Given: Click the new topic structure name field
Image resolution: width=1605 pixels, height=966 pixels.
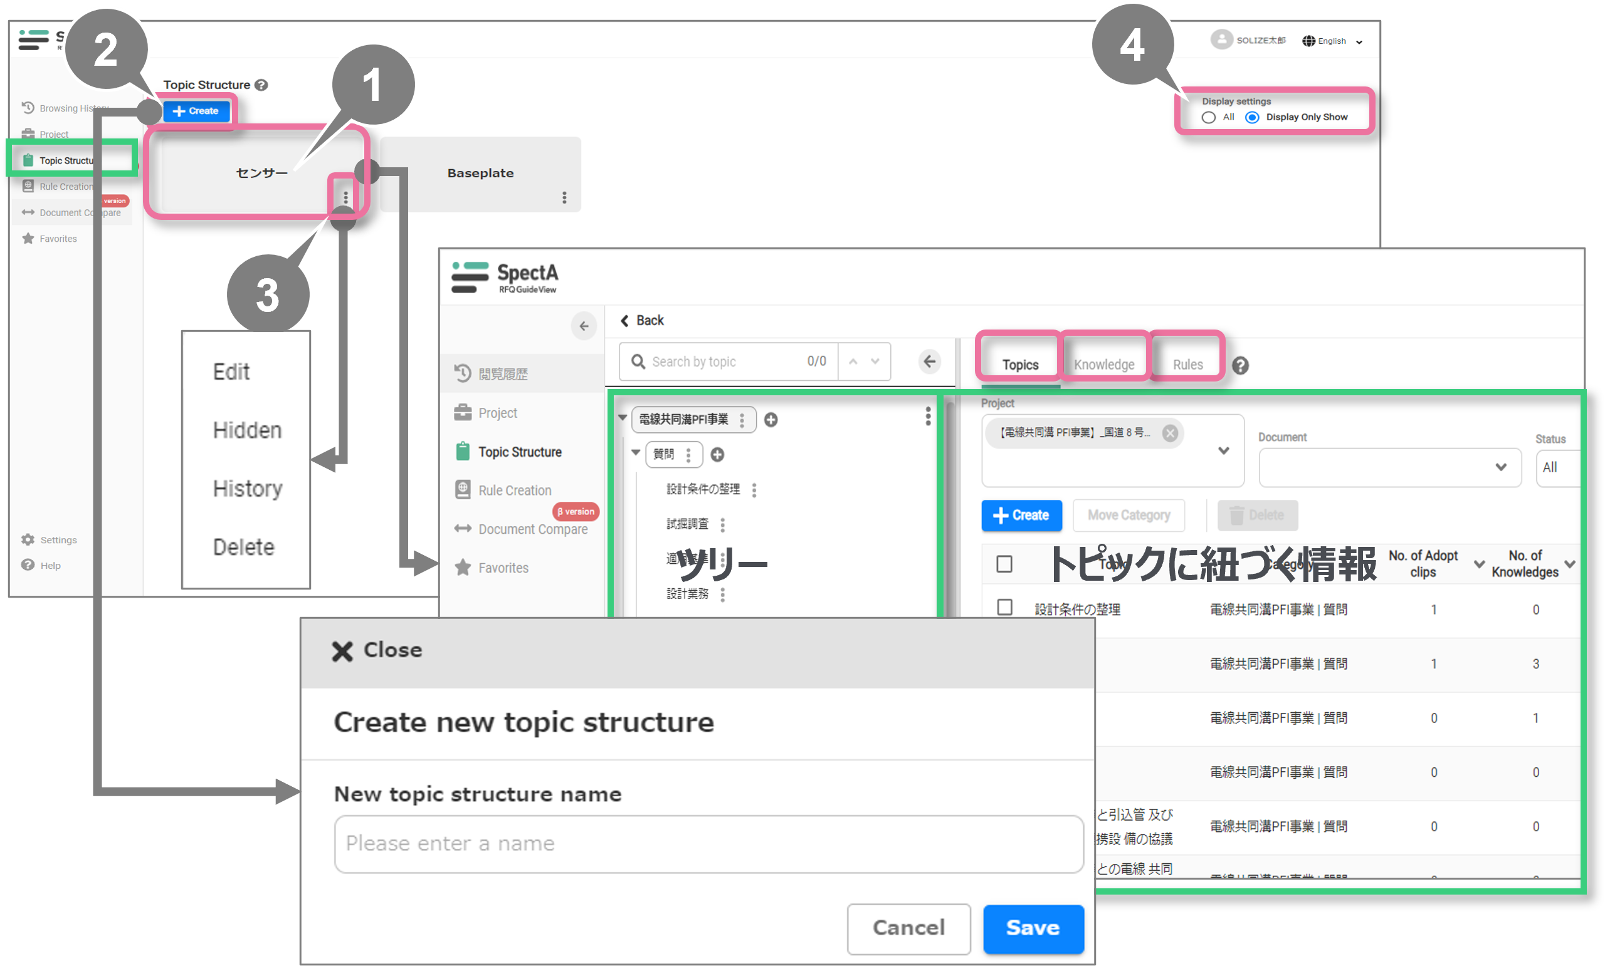Looking at the screenshot, I should click(x=708, y=844).
